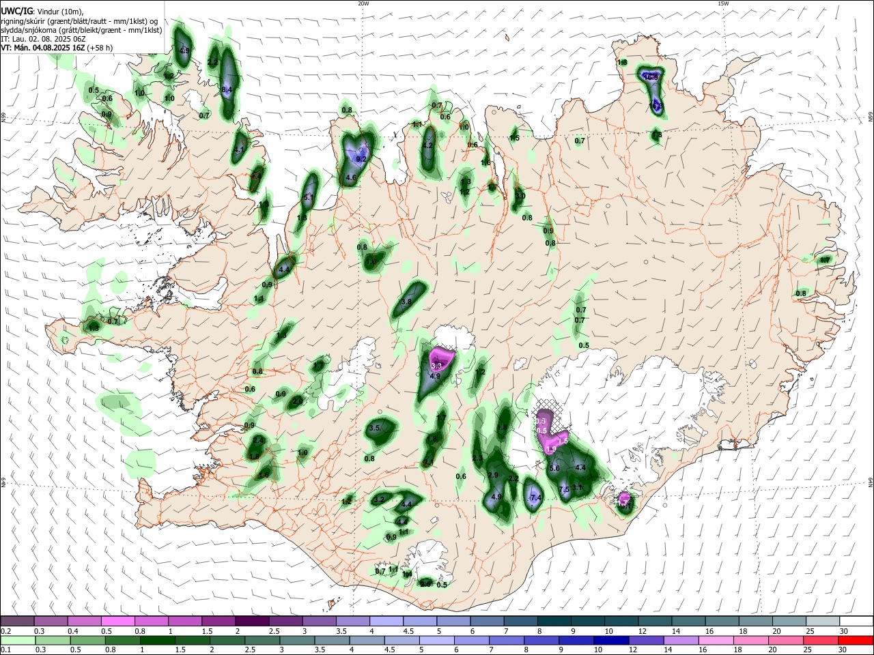This screenshot has width=874, height=655.
Task: Click the 3.3 value in the pink snow cell
Action: 438,366
